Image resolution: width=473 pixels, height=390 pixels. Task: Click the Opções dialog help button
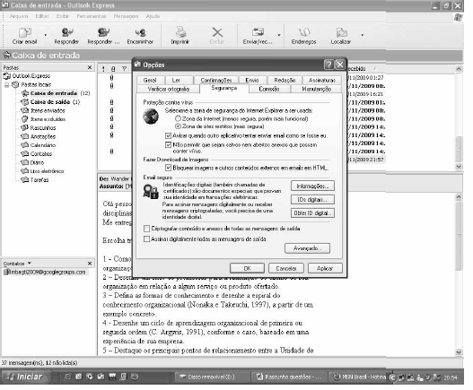coord(328,65)
